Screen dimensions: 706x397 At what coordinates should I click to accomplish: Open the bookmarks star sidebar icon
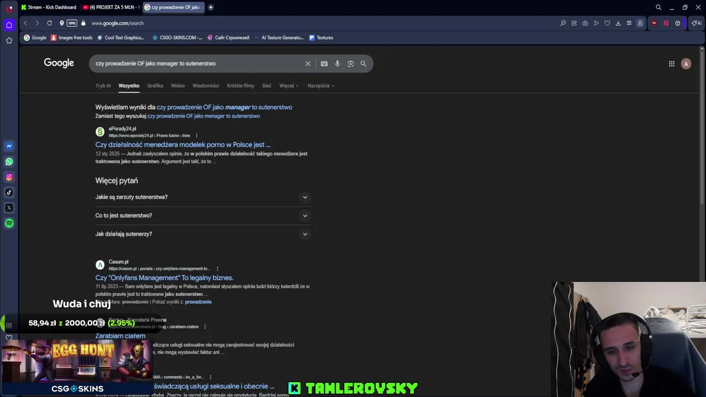tap(9, 40)
